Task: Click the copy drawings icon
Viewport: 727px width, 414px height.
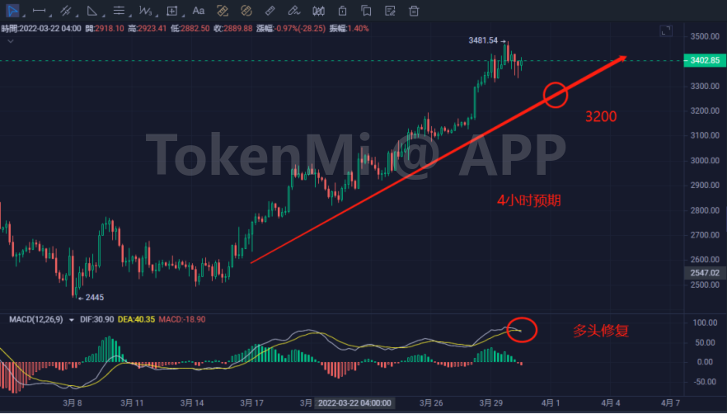Action: [x=366, y=10]
